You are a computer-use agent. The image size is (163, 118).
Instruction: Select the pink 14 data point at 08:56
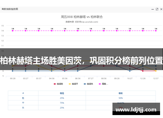(x=104, y=31)
